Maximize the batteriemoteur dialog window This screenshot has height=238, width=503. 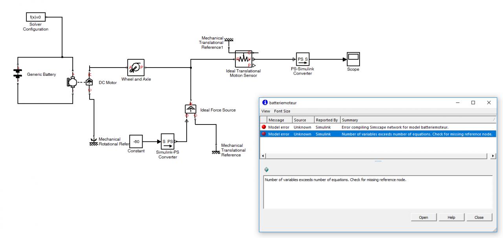click(x=473, y=103)
